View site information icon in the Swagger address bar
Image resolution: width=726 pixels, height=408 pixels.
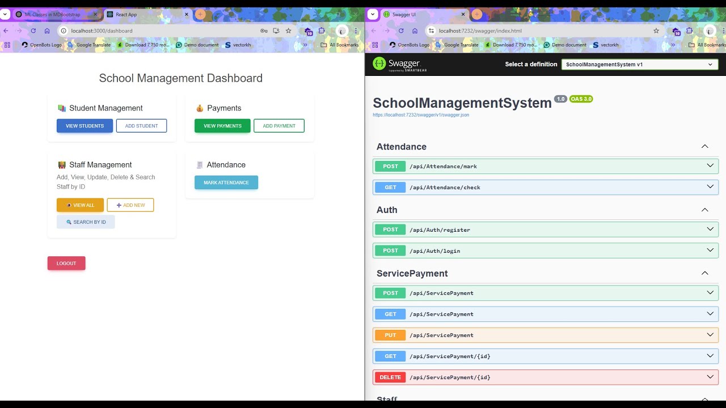431,31
